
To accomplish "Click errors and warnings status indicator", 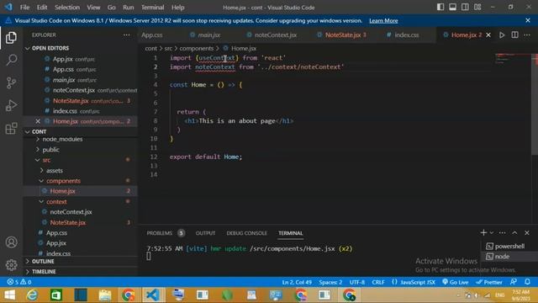I will coord(19,282).
